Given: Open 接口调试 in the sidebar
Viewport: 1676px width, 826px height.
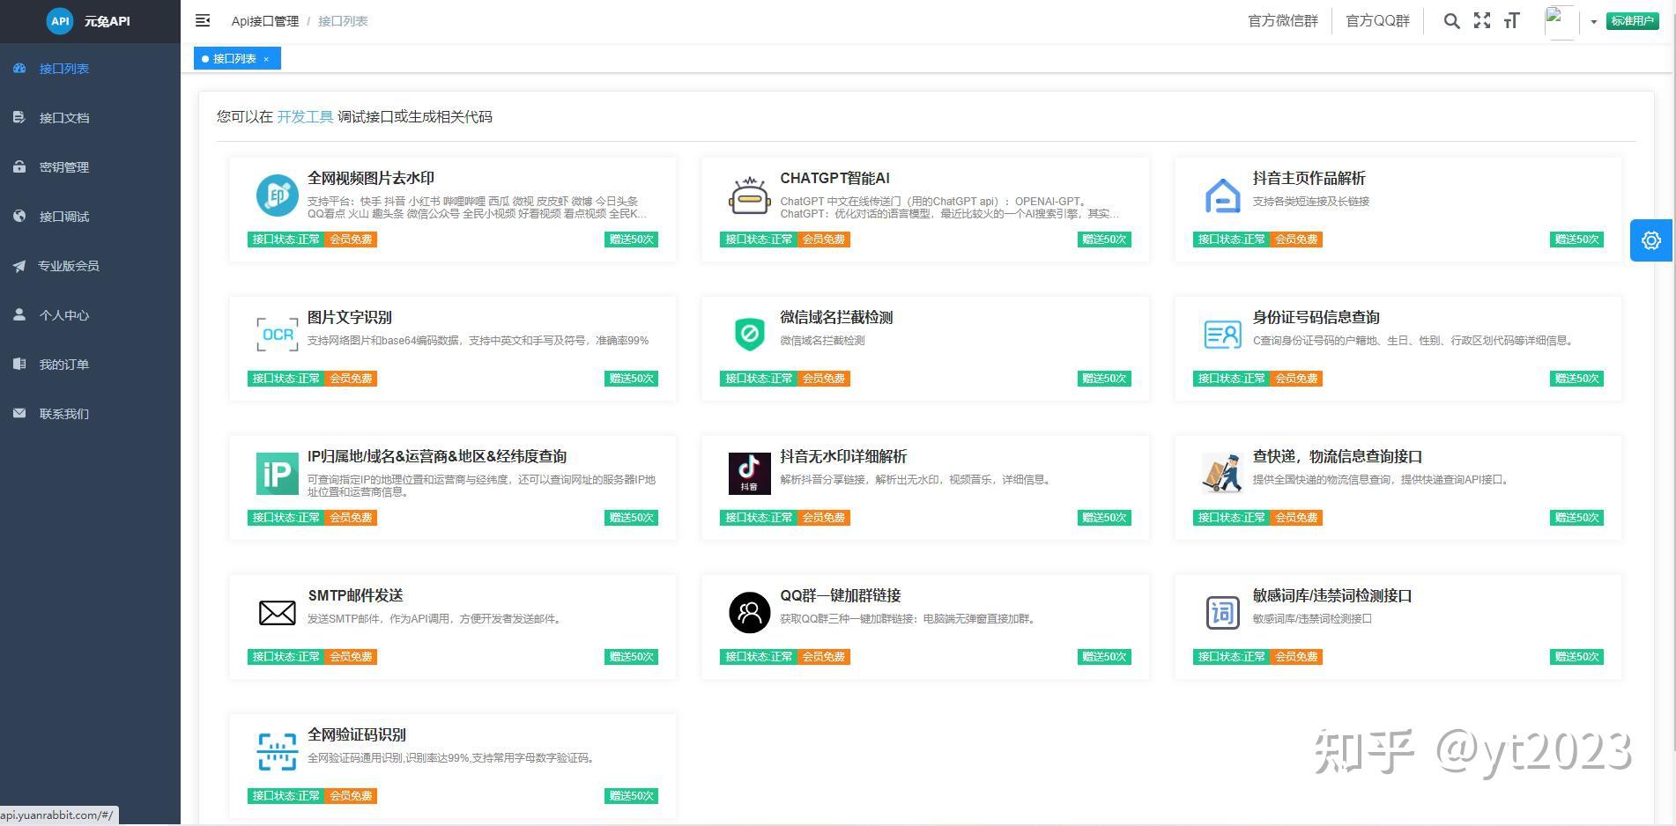Looking at the screenshot, I should coord(90,217).
